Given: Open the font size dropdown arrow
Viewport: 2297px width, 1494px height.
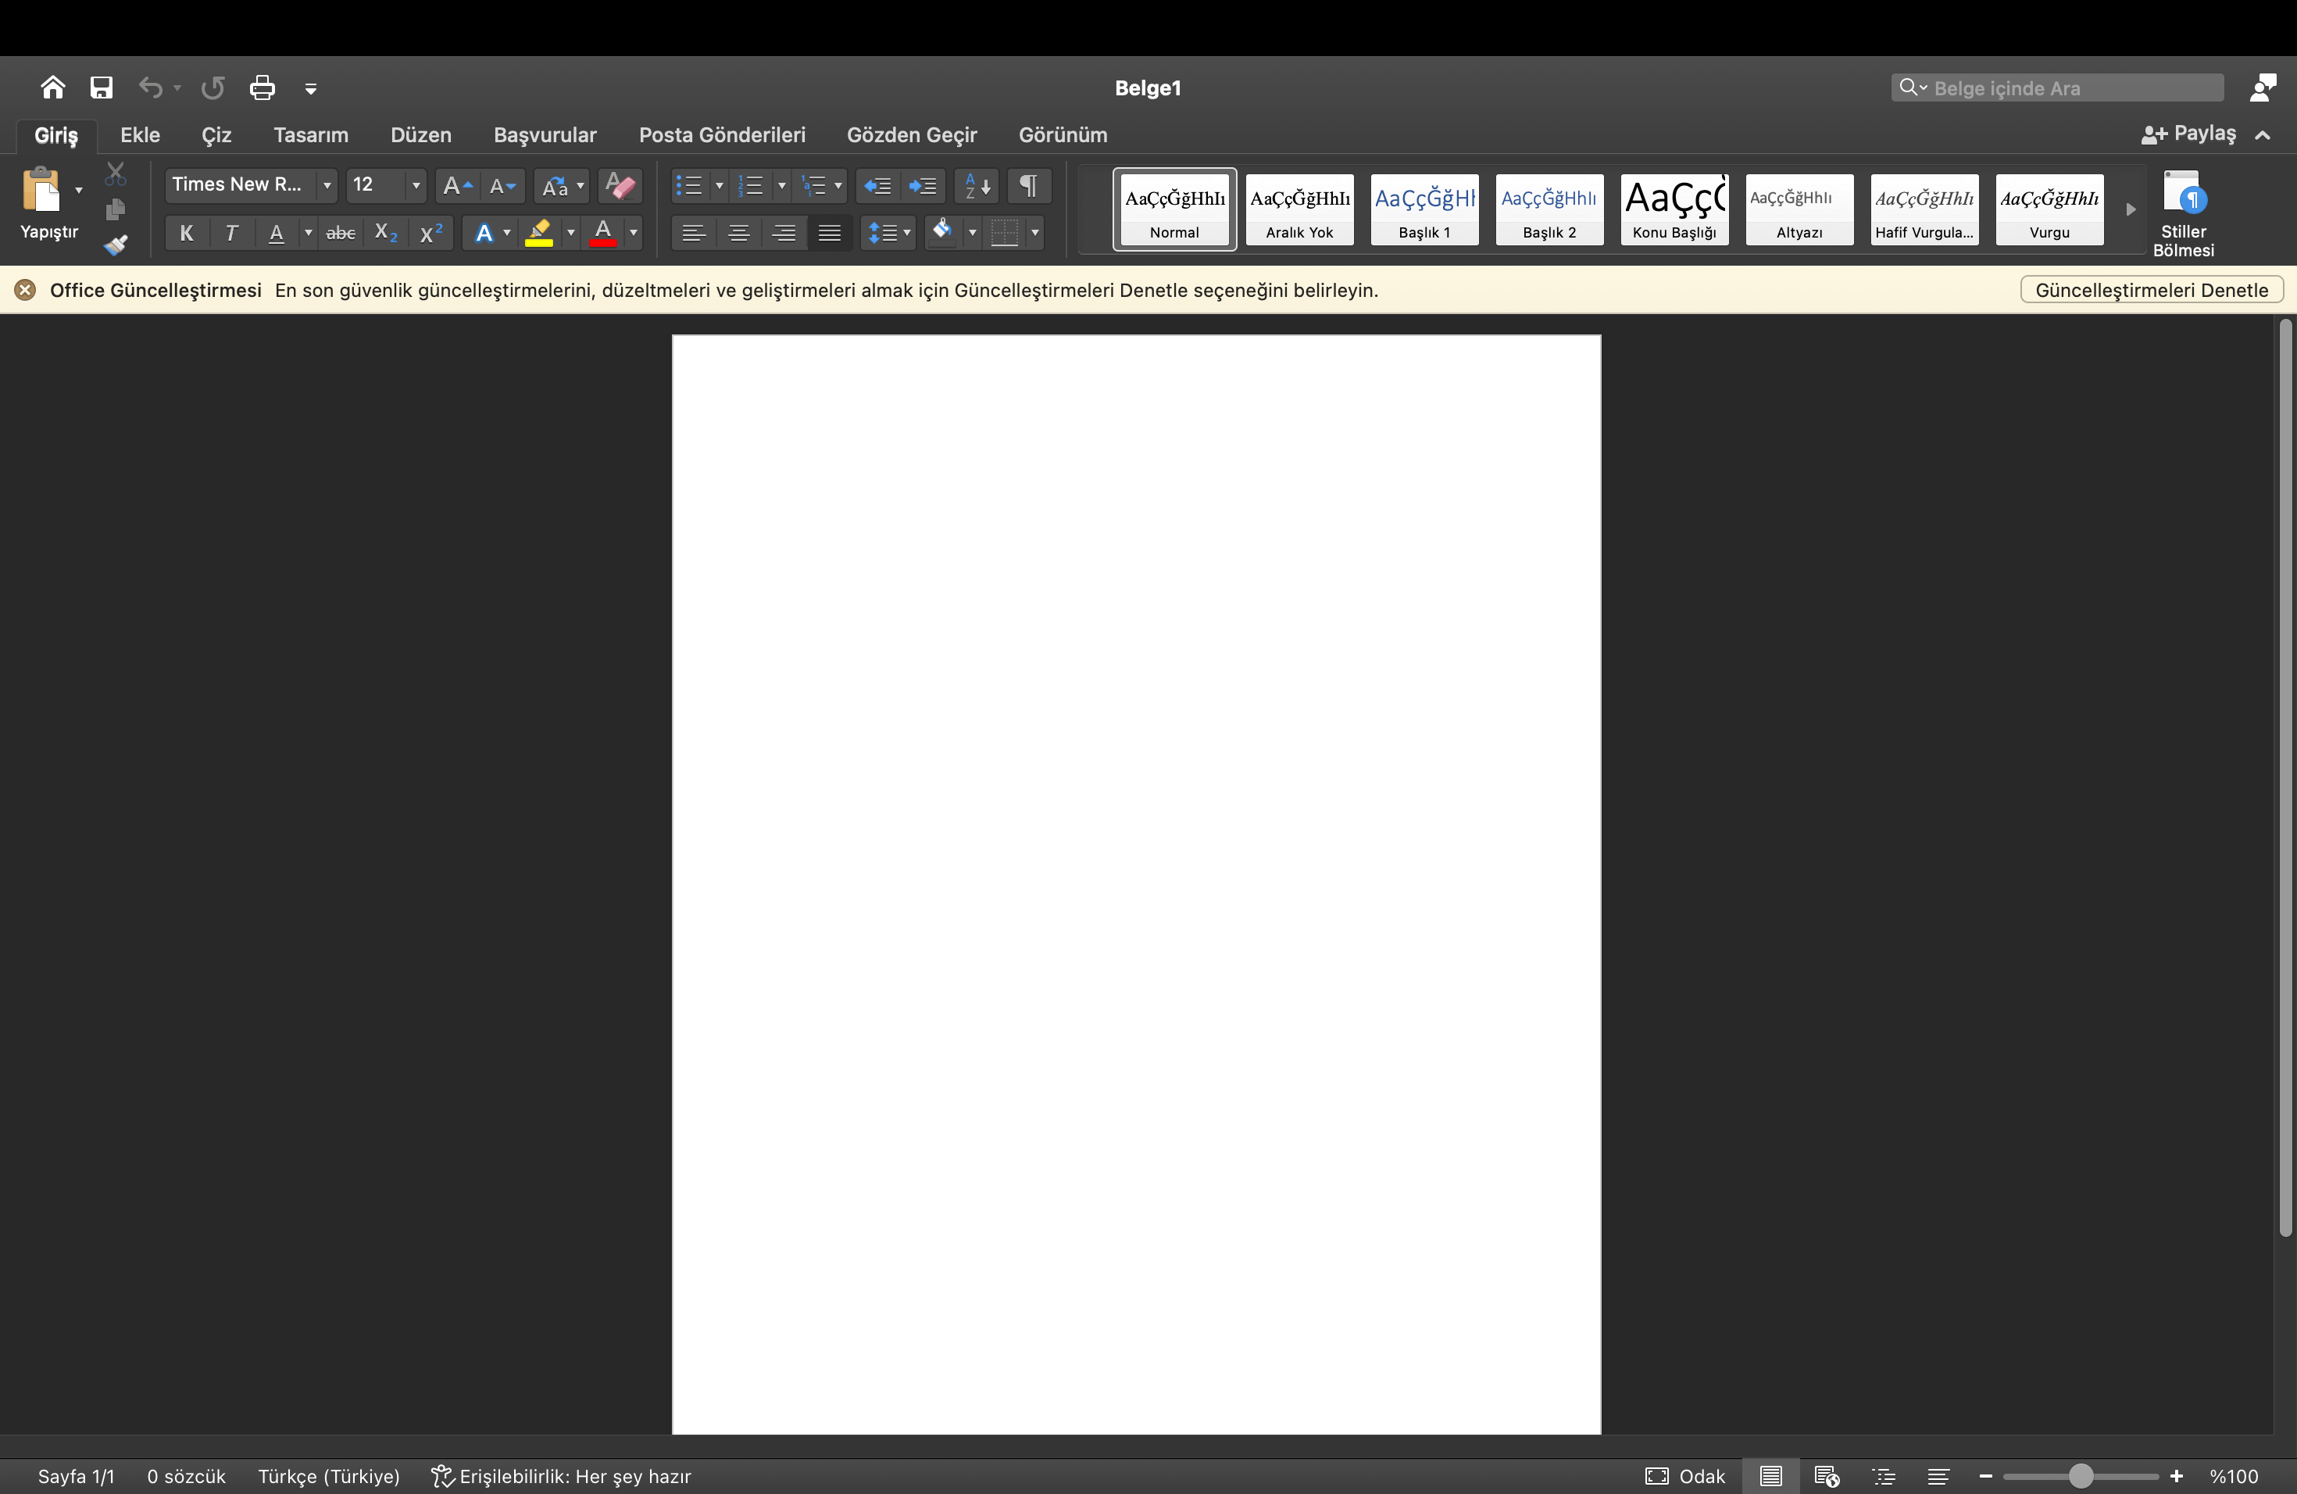Looking at the screenshot, I should (416, 185).
